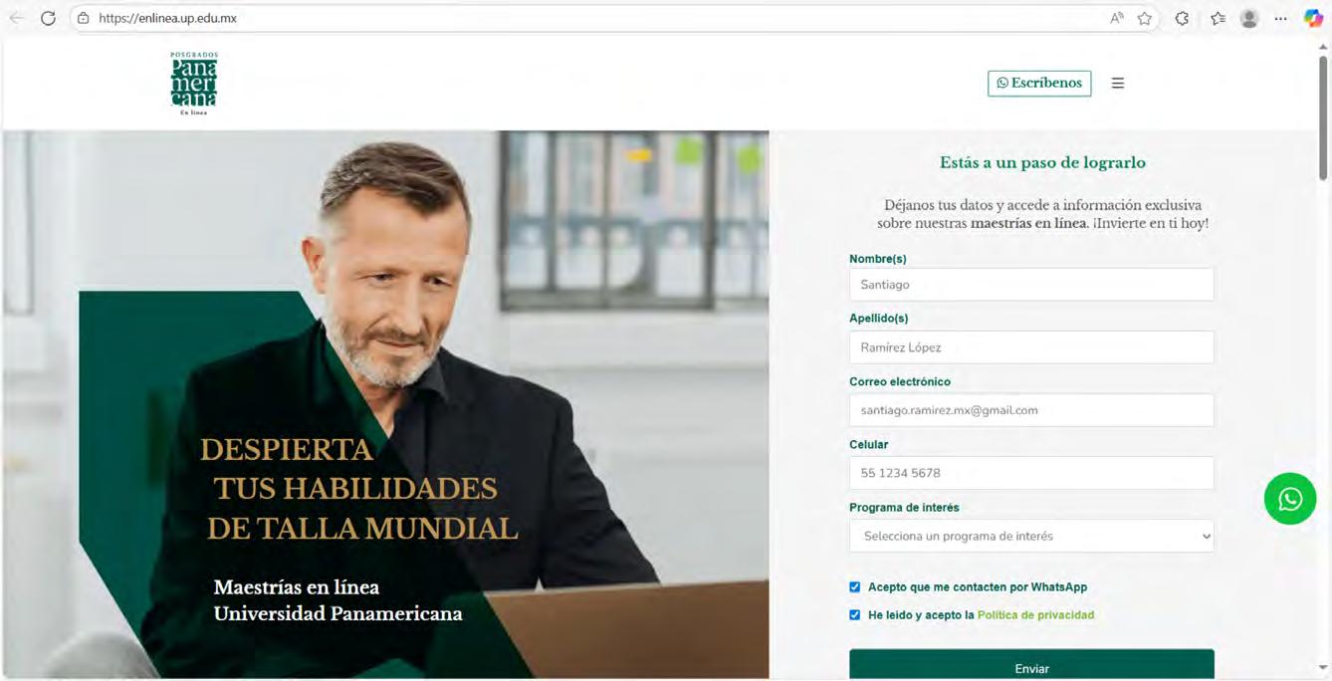Screen dimensions: 1332x681
Task: Open the favorites list icon
Action: tap(1218, 18)
